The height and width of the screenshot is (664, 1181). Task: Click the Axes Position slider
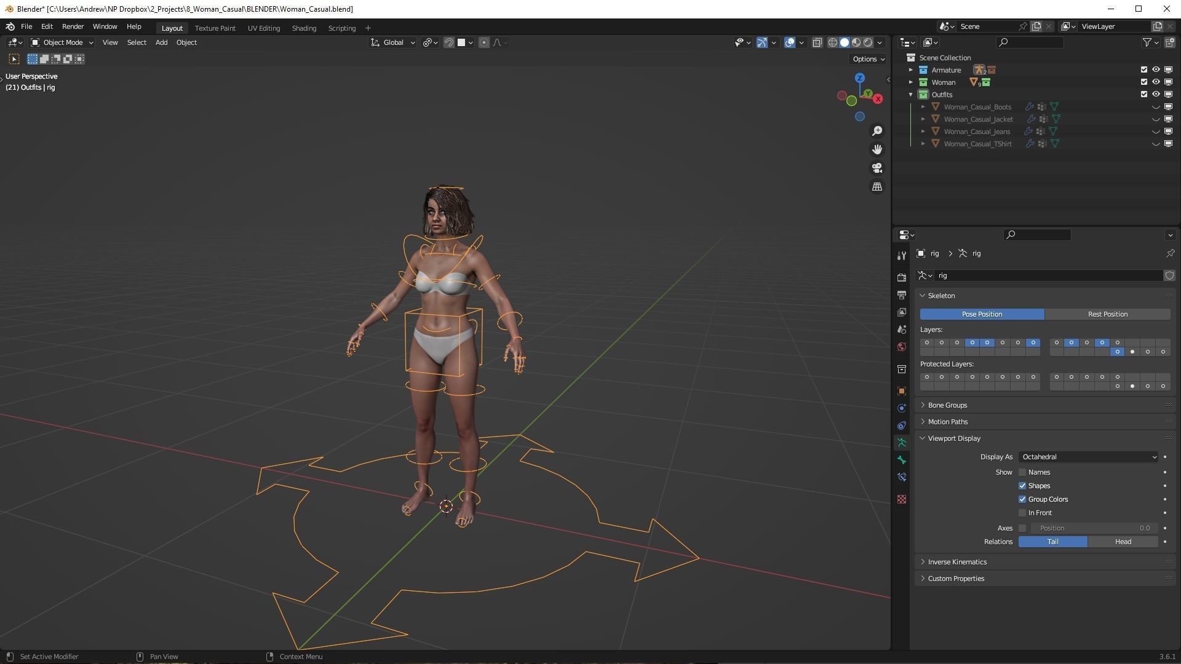(x=1094, y=528)
